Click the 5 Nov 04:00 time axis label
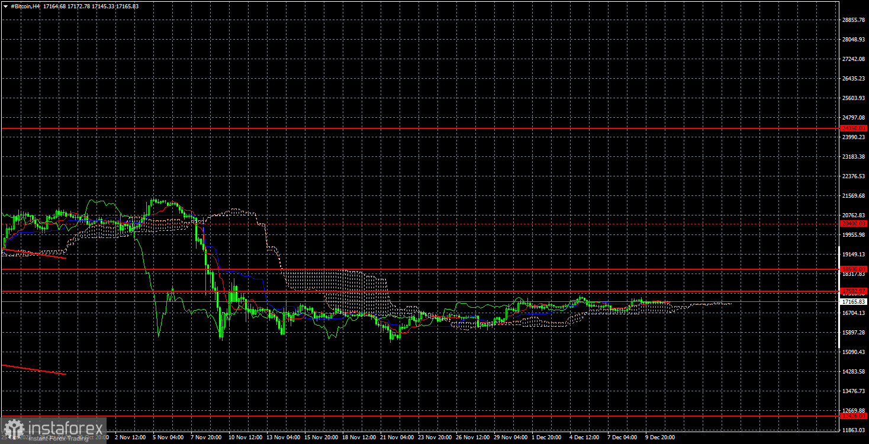 pos(168,437)
